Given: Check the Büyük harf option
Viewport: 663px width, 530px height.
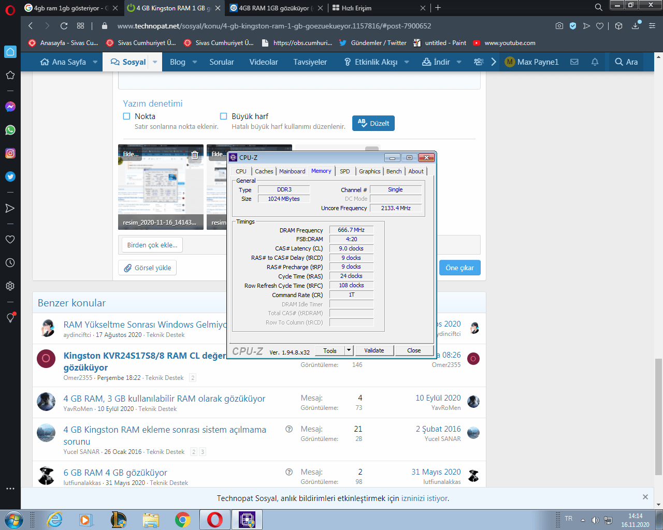Looking at the screenshot, I should coord(224,116).
